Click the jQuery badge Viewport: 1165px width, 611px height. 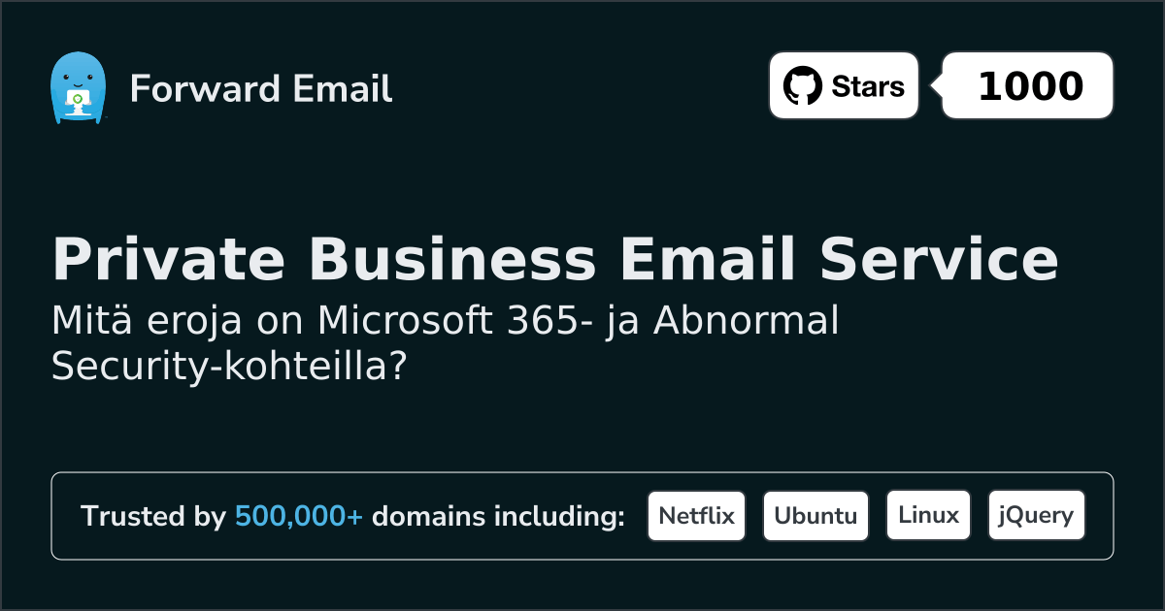1036,516
